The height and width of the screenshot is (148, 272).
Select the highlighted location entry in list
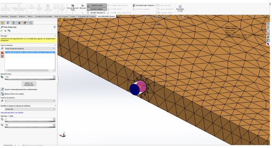pyautogui.click(x=30, y=52)
